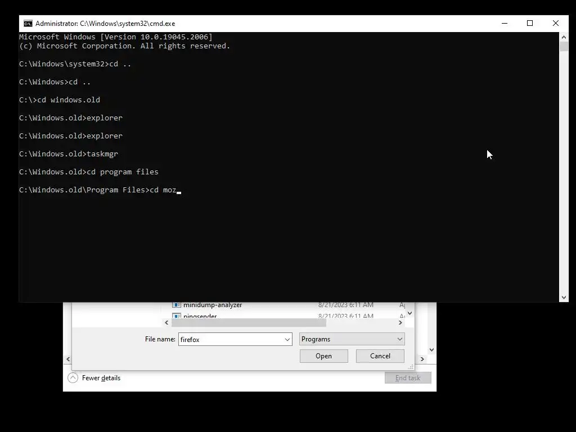This screenshot has height=432, width=576.
Task: Click the cmd window scroll up arrow
Action: pos(564,37)
